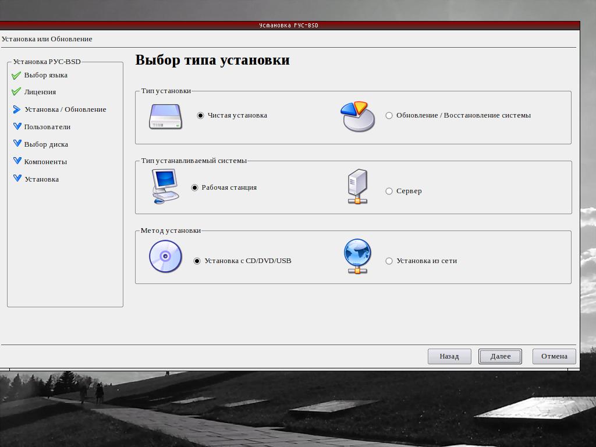The width and height of the screenshot is (596, 447).
Task: Choose Рабочая станция radio button
Action: 194,187
